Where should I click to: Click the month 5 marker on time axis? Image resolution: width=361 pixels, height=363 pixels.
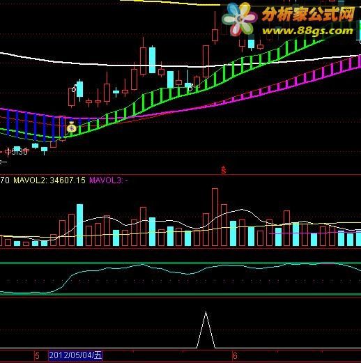click(x=37, y=355)
